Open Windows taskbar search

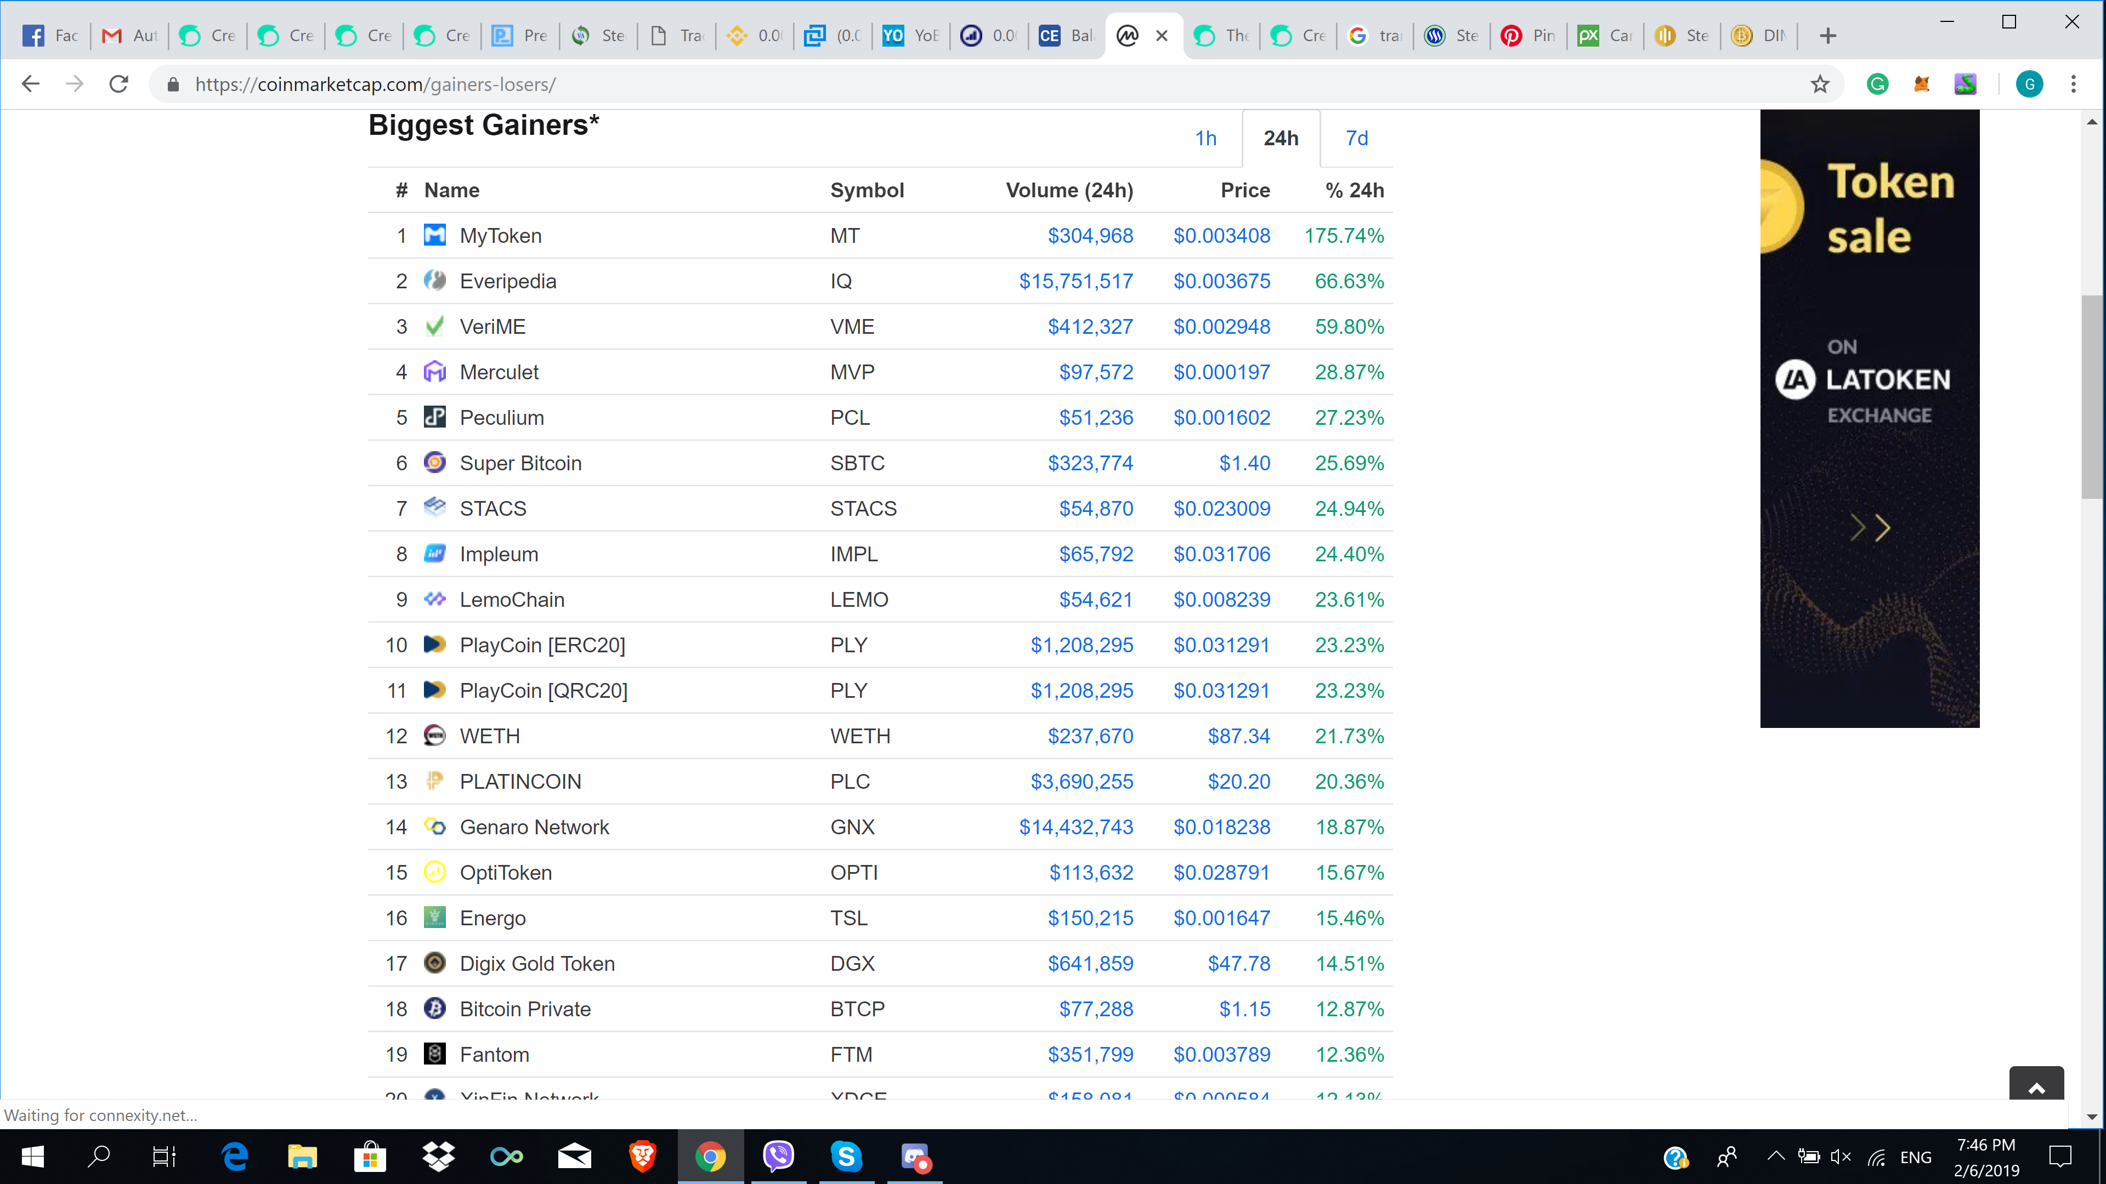pyautogui.click(x=99, y=1156)
